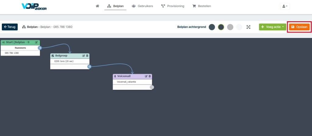Go back with Terug button
This screenshot has height=136, width=312.
(10, 27)
